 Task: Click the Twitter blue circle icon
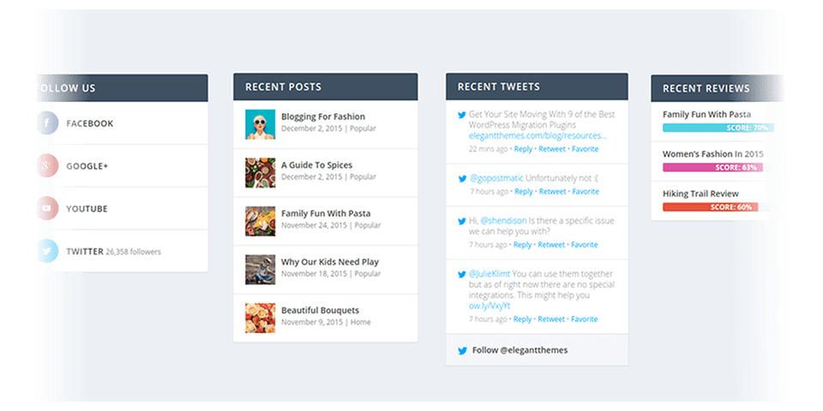click(x=47, y=252)
